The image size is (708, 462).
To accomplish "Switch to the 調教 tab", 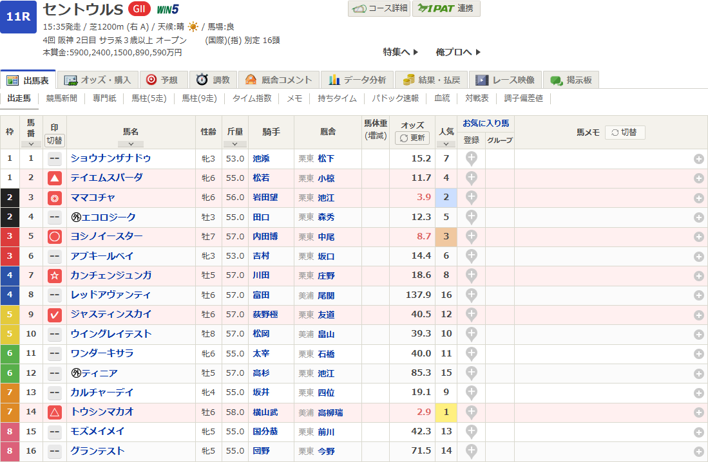I will click(213, 80).
